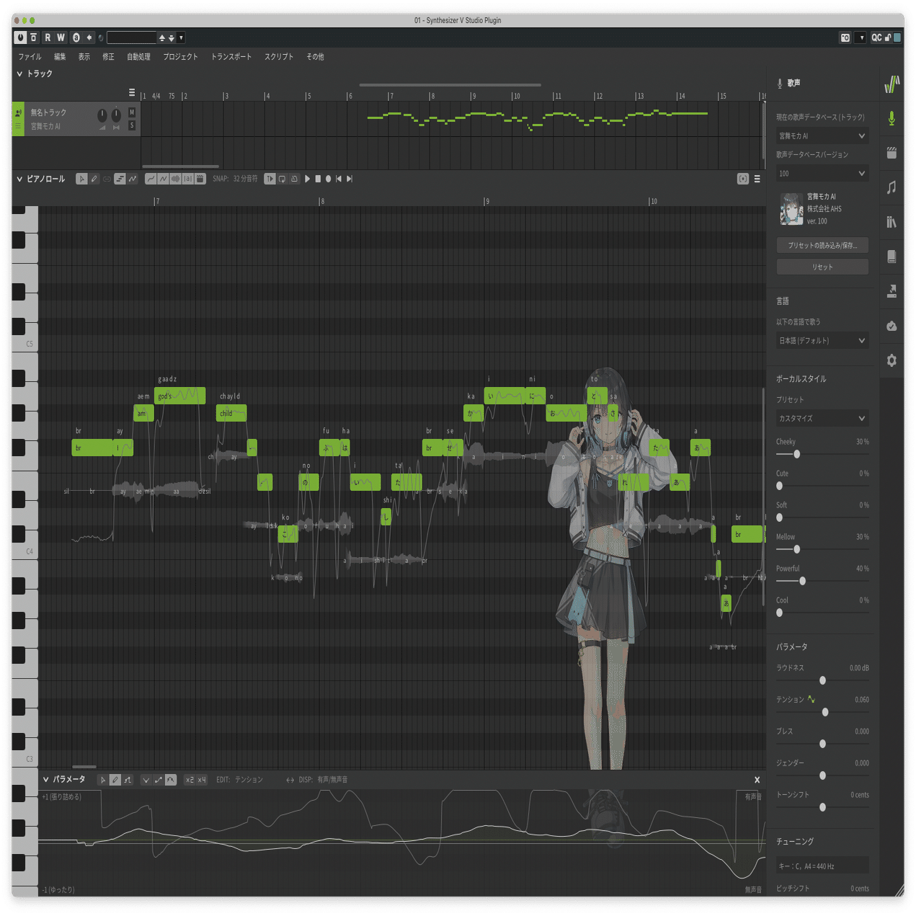This screenshot has height=916, width=916.
Task: Adjust the Powerful slider handle
Action: click(802, 581)
